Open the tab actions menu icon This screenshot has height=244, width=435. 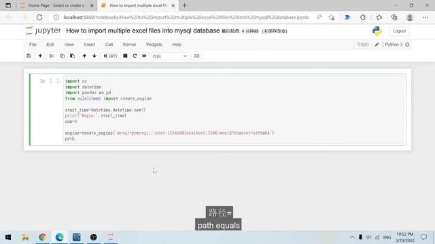click(8, 5)
